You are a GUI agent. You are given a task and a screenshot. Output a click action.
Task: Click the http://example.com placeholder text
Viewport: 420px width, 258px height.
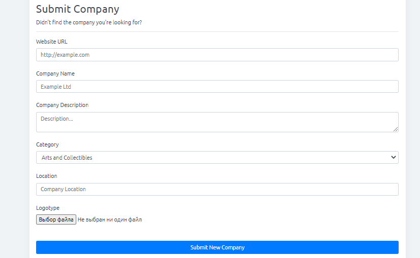click(x=65, y=55)
